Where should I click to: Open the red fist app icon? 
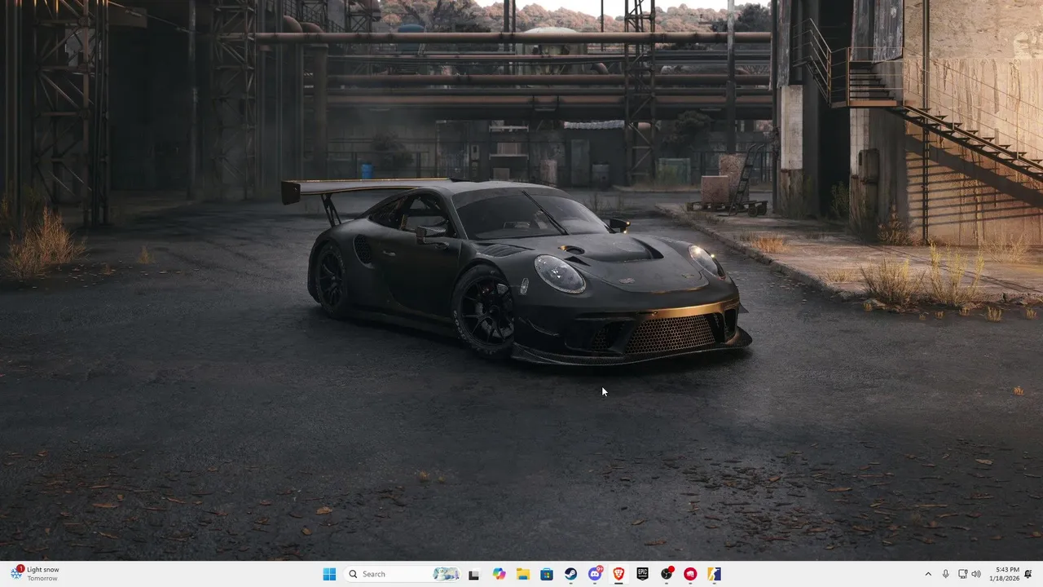point(690,574)
